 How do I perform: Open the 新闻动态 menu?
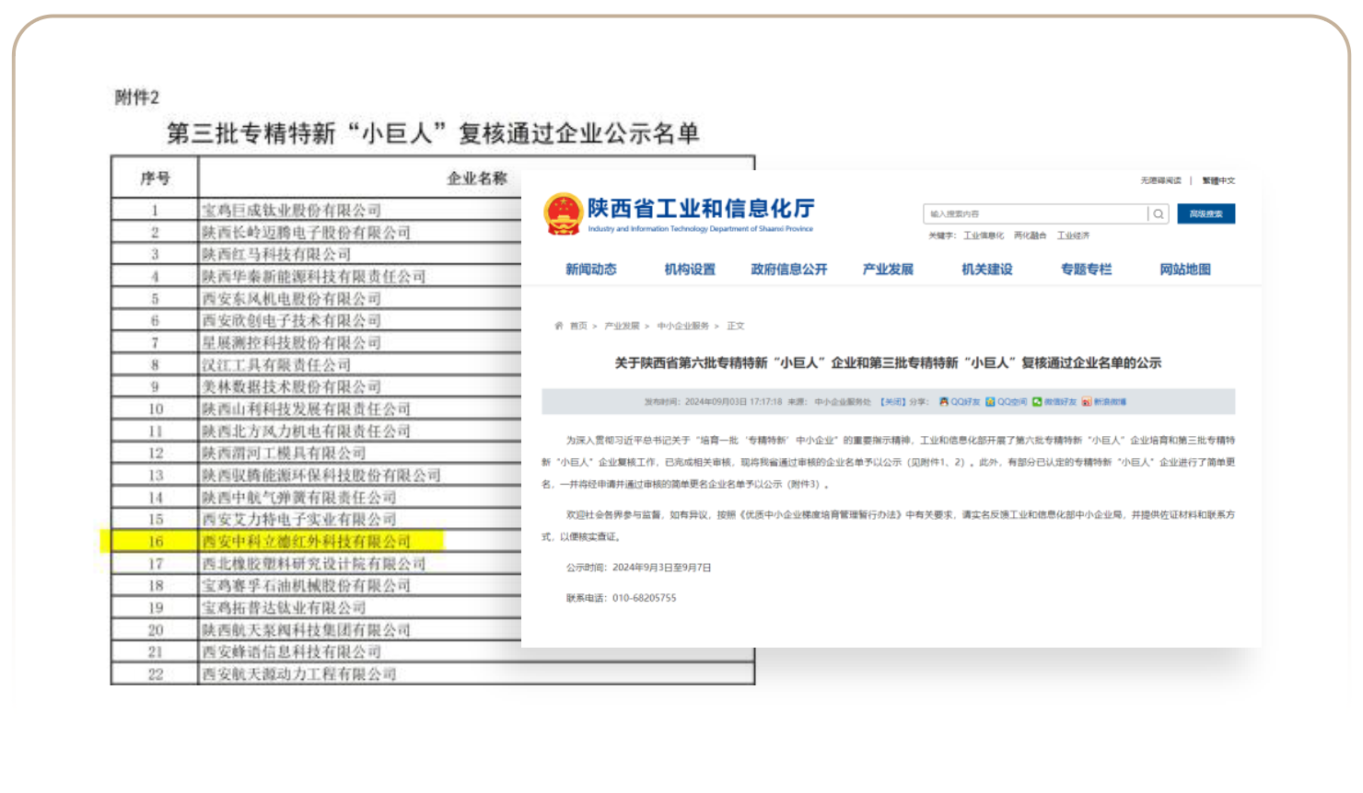591,270
